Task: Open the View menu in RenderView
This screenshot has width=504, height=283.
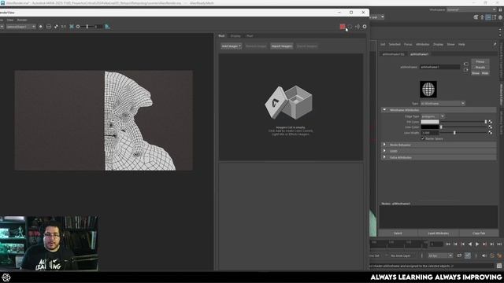Action: pyautogui.click(x=10, y=20)
